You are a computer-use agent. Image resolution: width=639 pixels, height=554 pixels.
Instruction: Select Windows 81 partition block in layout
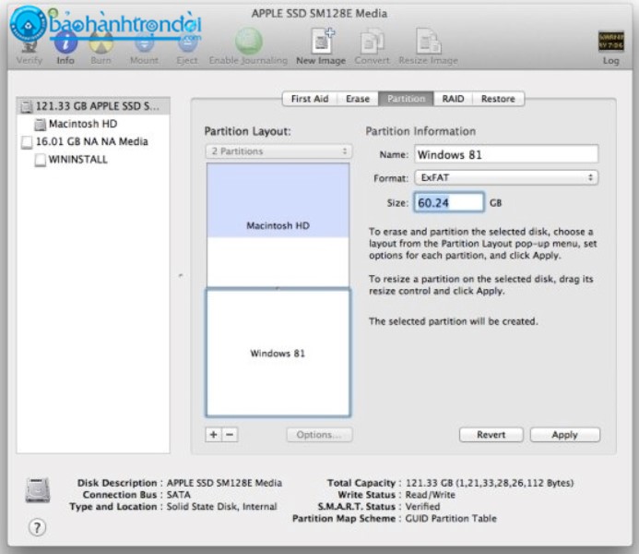coord(278,353)
